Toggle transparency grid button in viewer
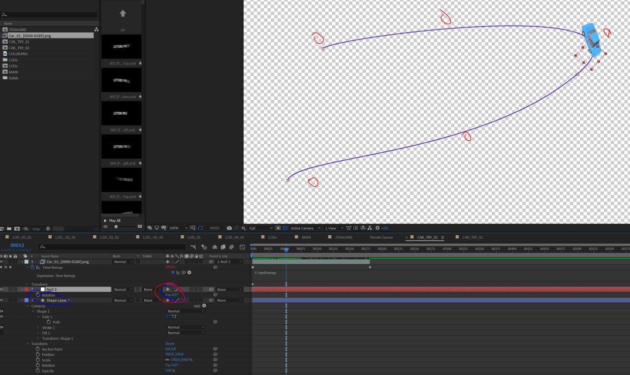 pyautogui.click(x=286, y=228)
